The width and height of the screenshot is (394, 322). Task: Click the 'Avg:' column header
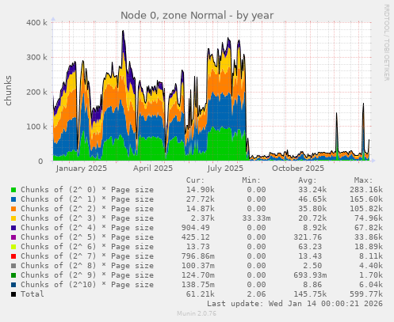point(308,180)
